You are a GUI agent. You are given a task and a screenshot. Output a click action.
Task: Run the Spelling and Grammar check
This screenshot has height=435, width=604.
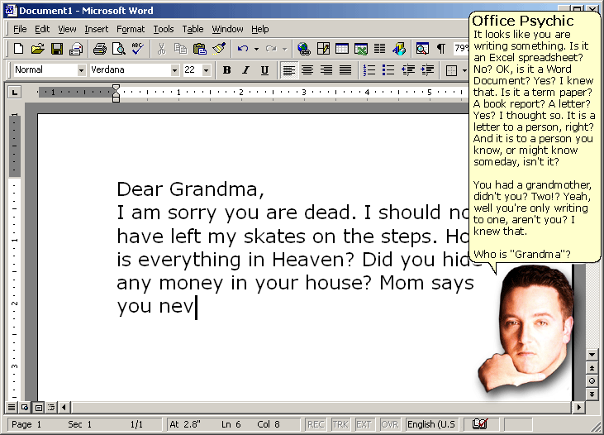137,50
